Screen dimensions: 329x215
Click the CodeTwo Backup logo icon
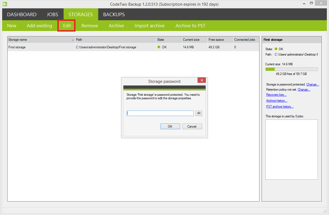(x=5, y=4)
